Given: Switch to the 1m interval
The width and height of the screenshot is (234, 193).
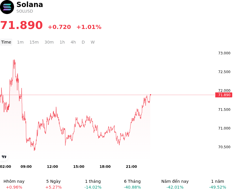Looking at the screenshot, I should coord(20,42).
